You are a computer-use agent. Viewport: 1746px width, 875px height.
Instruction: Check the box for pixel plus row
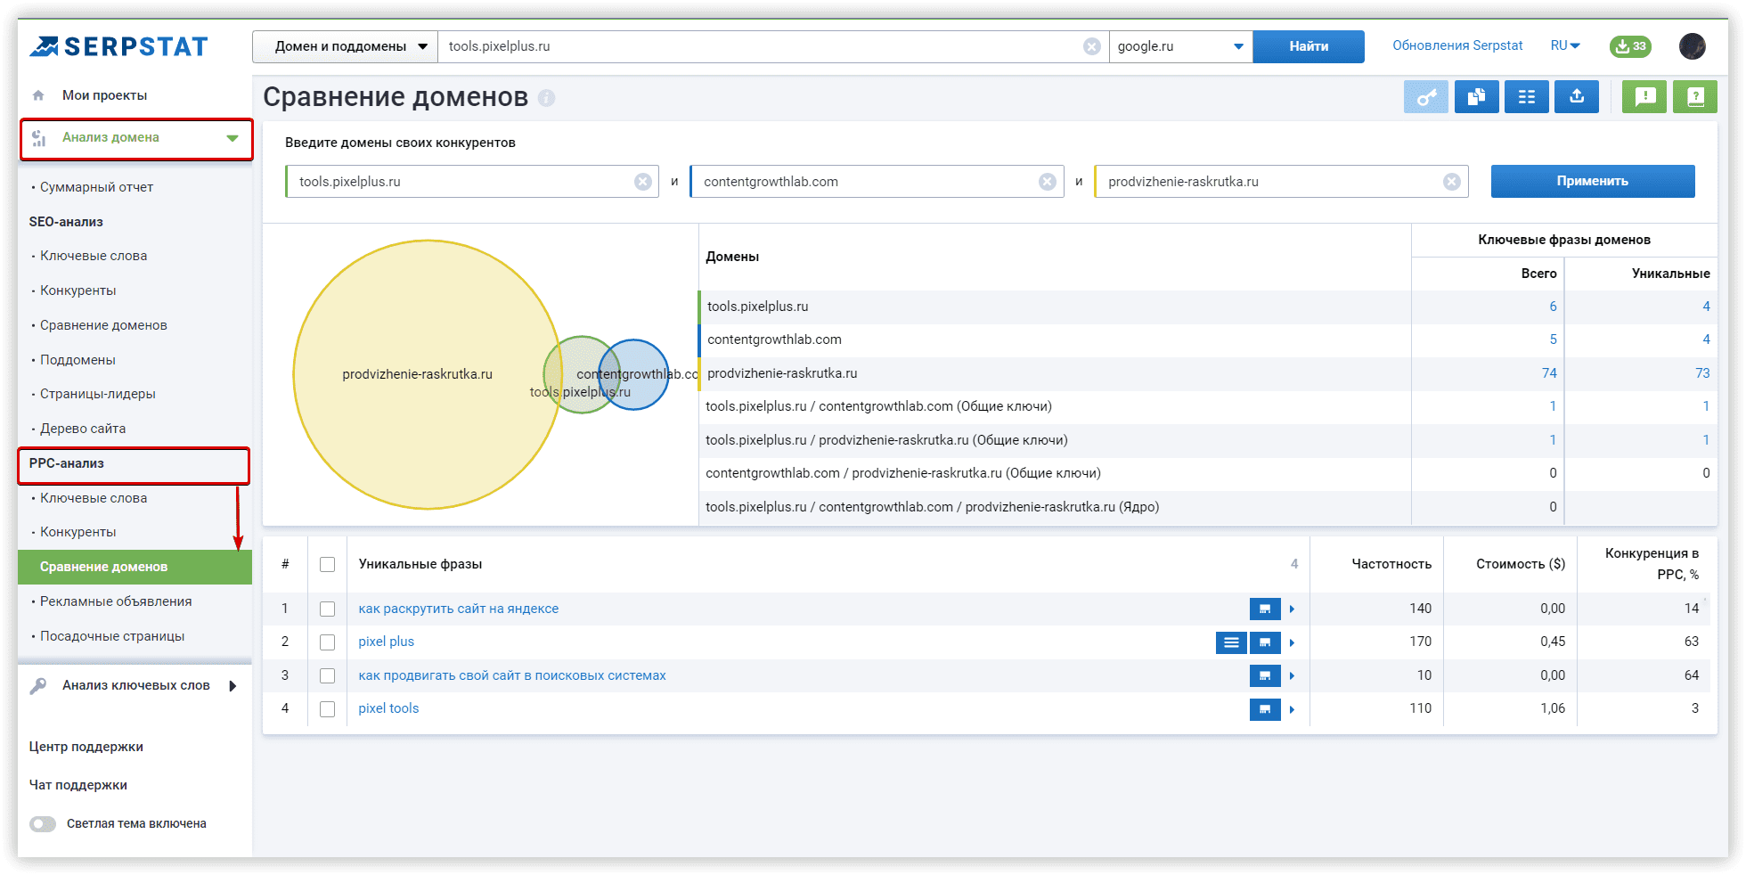[328, 642]
